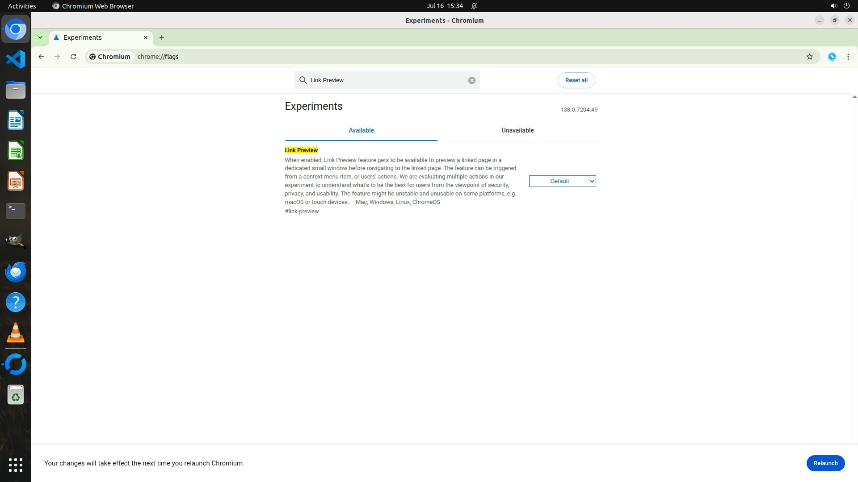Clear the flags search field

[471, 80]
